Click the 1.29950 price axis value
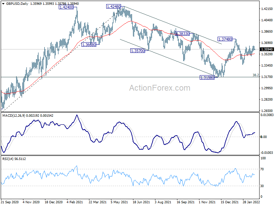This screenshot has width=275, height=206. tap(267, 88)
